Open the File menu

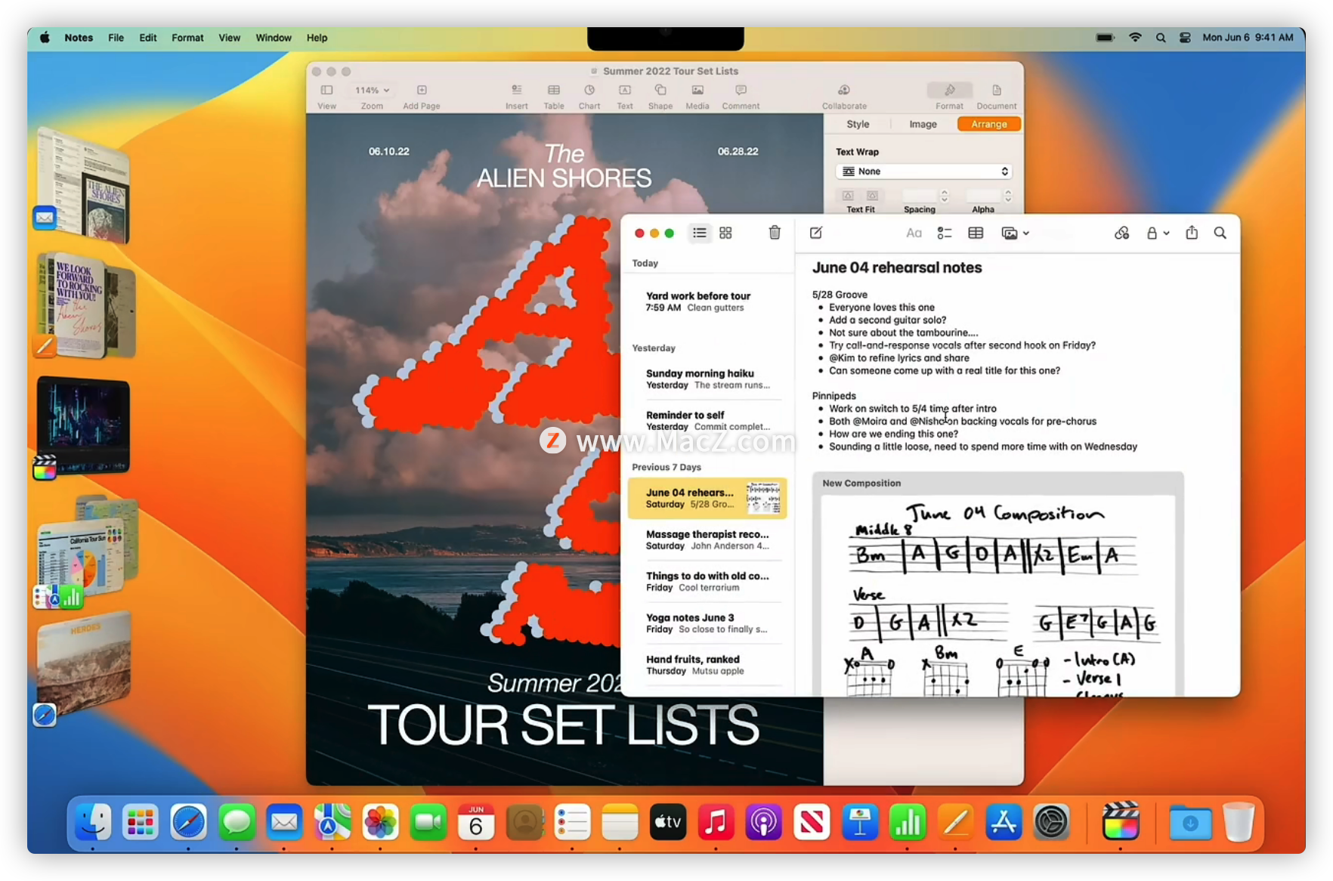[x=116, y=38]
